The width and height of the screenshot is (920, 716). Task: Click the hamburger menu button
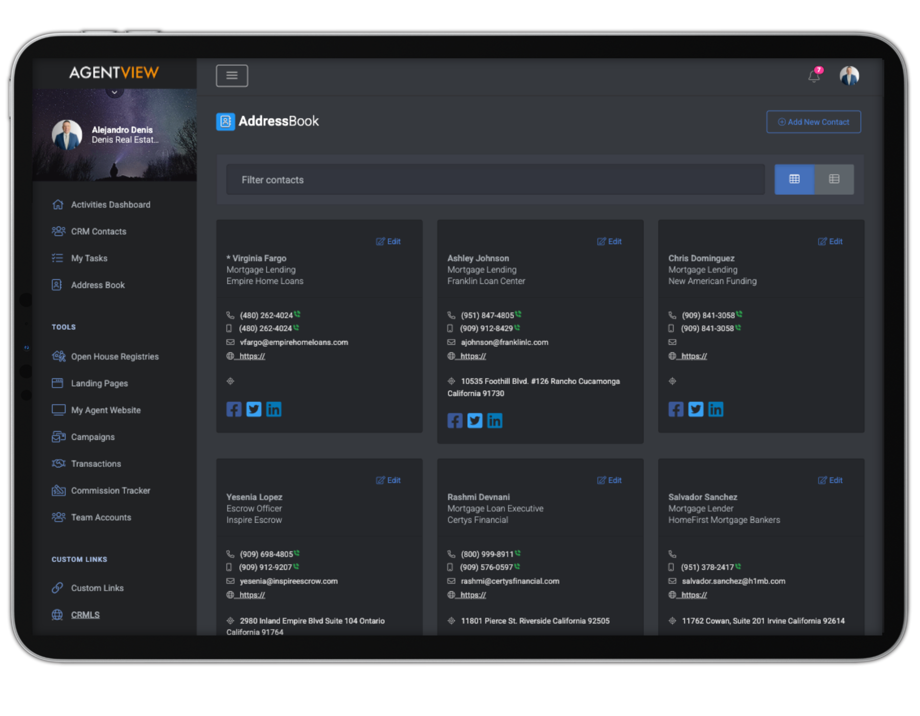[x=232, y=76]
